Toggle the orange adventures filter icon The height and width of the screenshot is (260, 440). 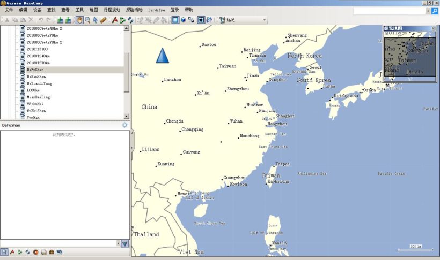tap(35, 252)
